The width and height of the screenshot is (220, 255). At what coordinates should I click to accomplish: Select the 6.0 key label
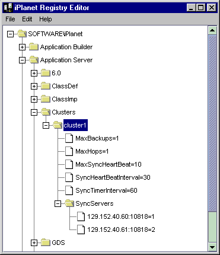click(56, 73)
